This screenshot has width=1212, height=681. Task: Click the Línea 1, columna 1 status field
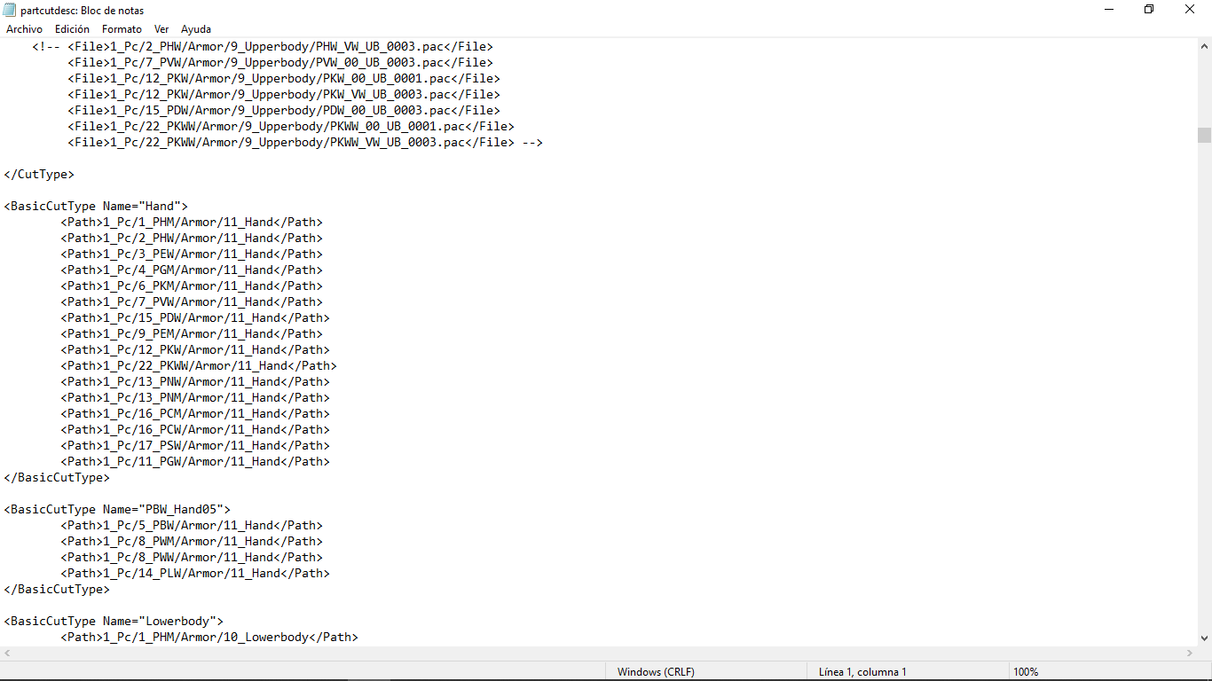coord(862,672)
